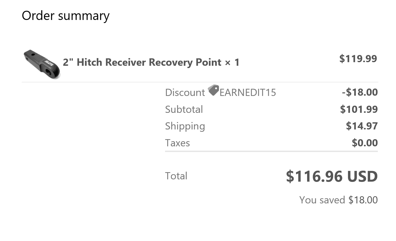Click the discount tag icon
The image size is (396, 241).
[213, 90]
